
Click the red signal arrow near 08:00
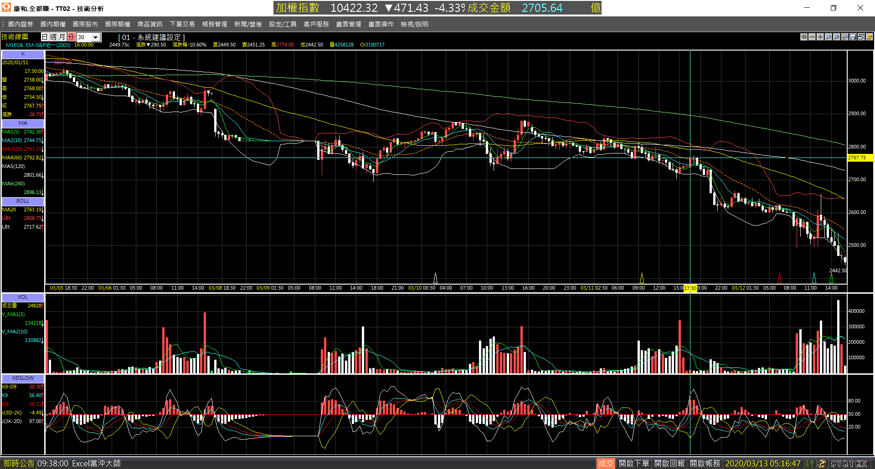pos(779,278)
